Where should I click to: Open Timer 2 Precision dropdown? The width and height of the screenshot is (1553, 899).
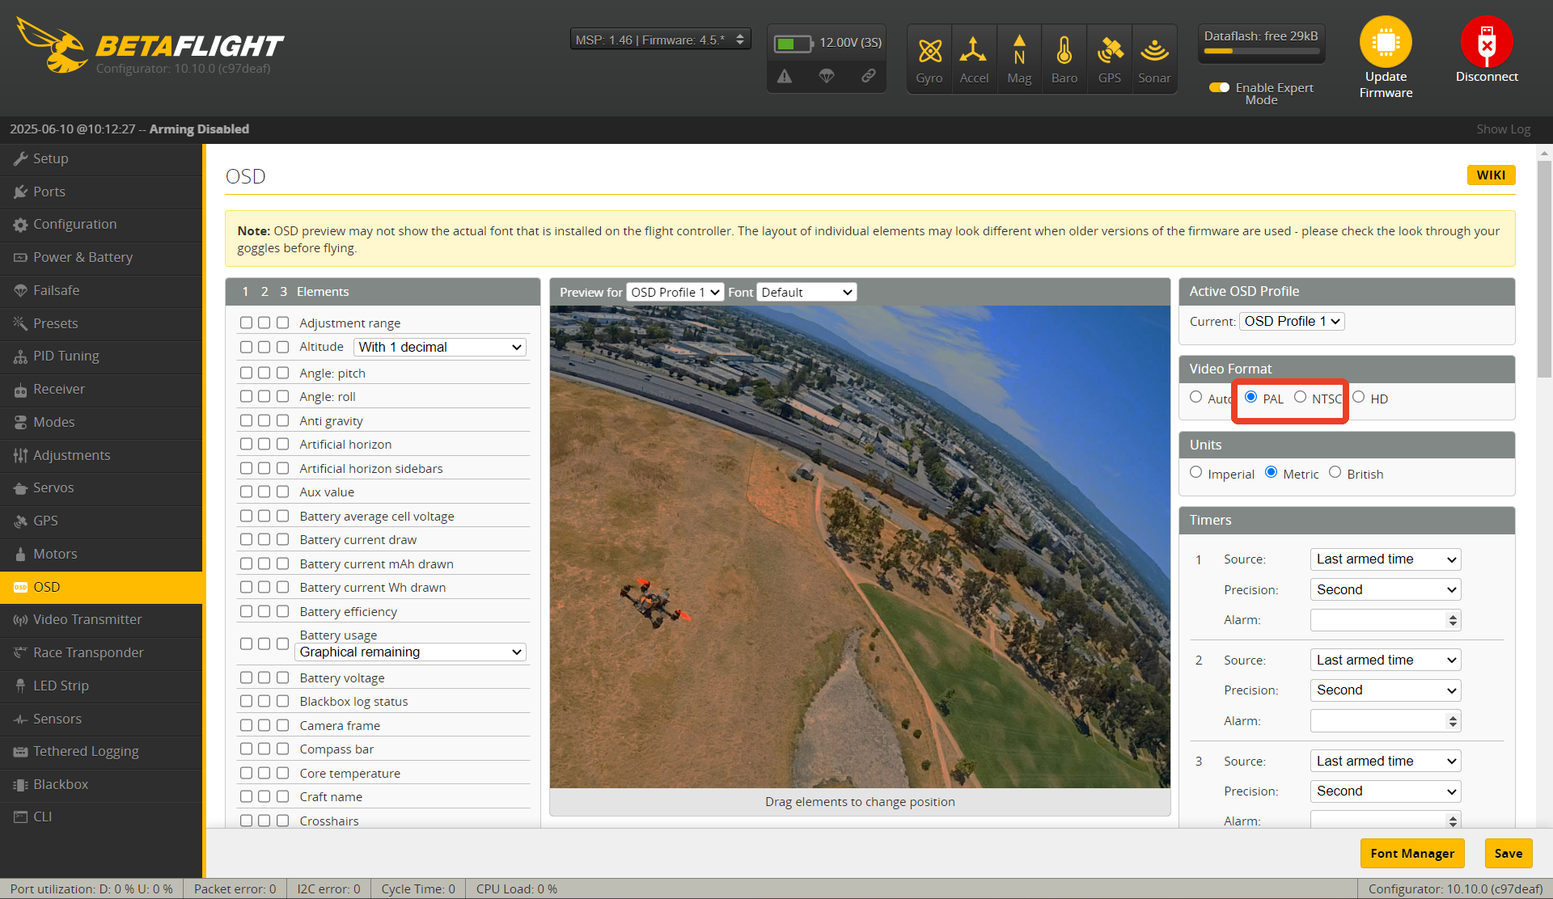(x=1385, y=690)
